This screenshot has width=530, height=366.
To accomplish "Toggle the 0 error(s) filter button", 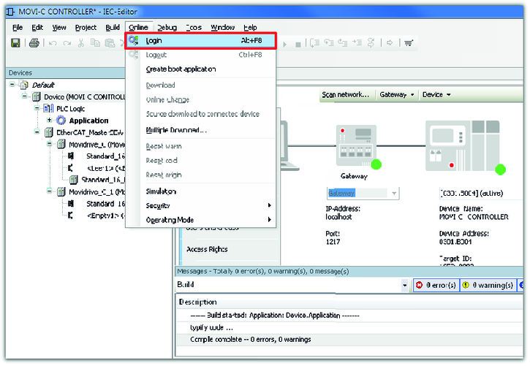I will (436, 285).
